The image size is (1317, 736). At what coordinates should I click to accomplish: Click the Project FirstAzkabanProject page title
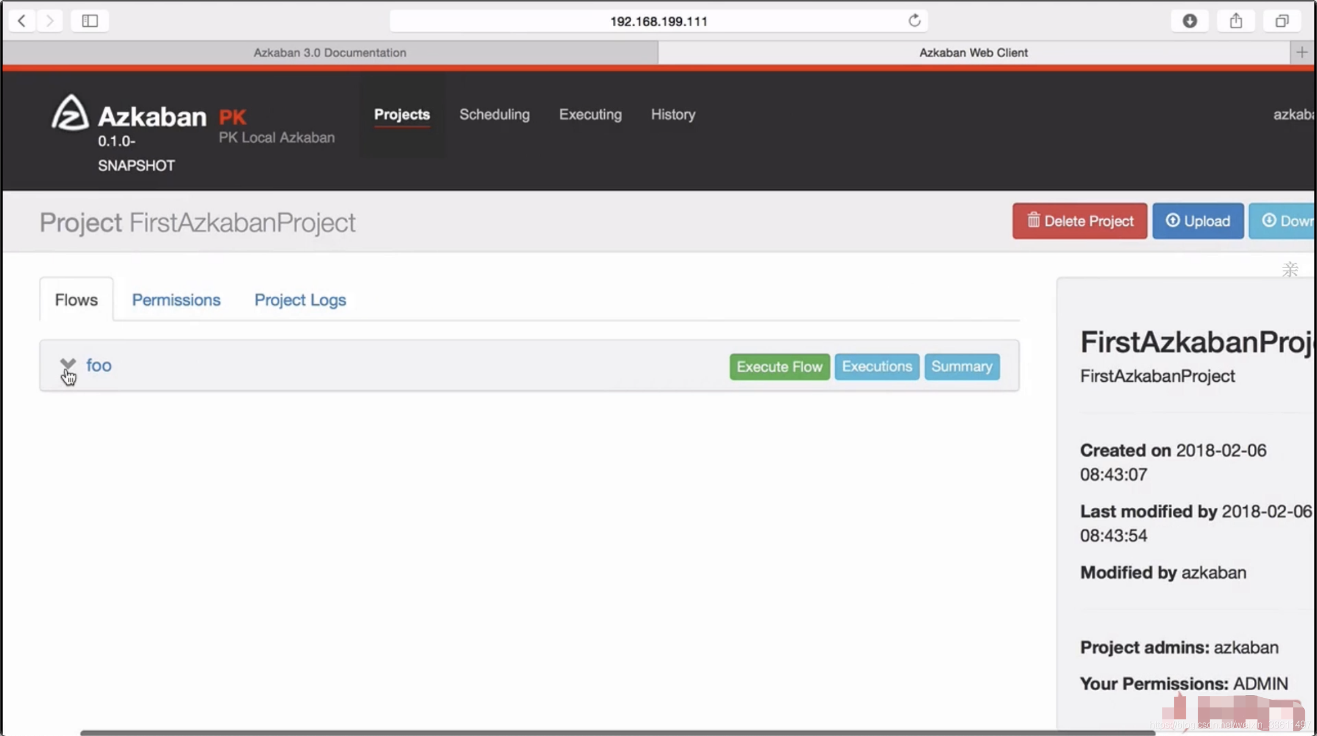[197, 223]
